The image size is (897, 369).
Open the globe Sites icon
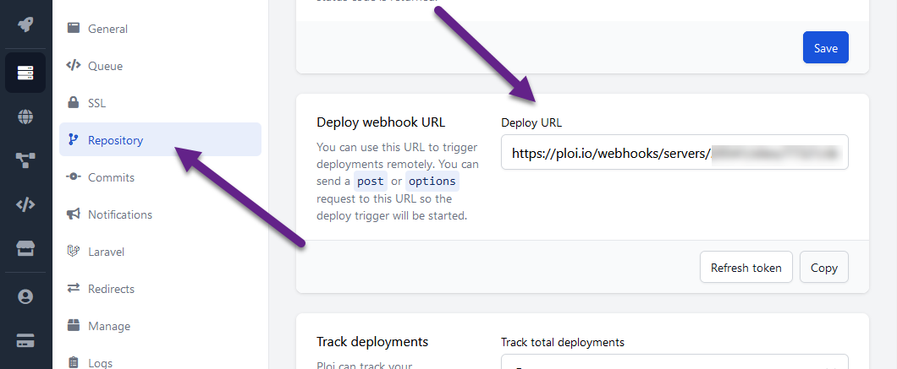click(x=25, y=117)
